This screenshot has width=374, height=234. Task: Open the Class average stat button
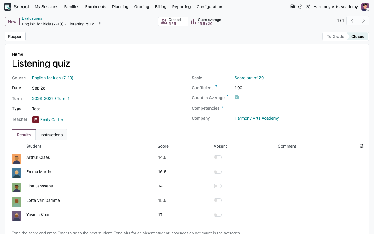click(206, 22)
